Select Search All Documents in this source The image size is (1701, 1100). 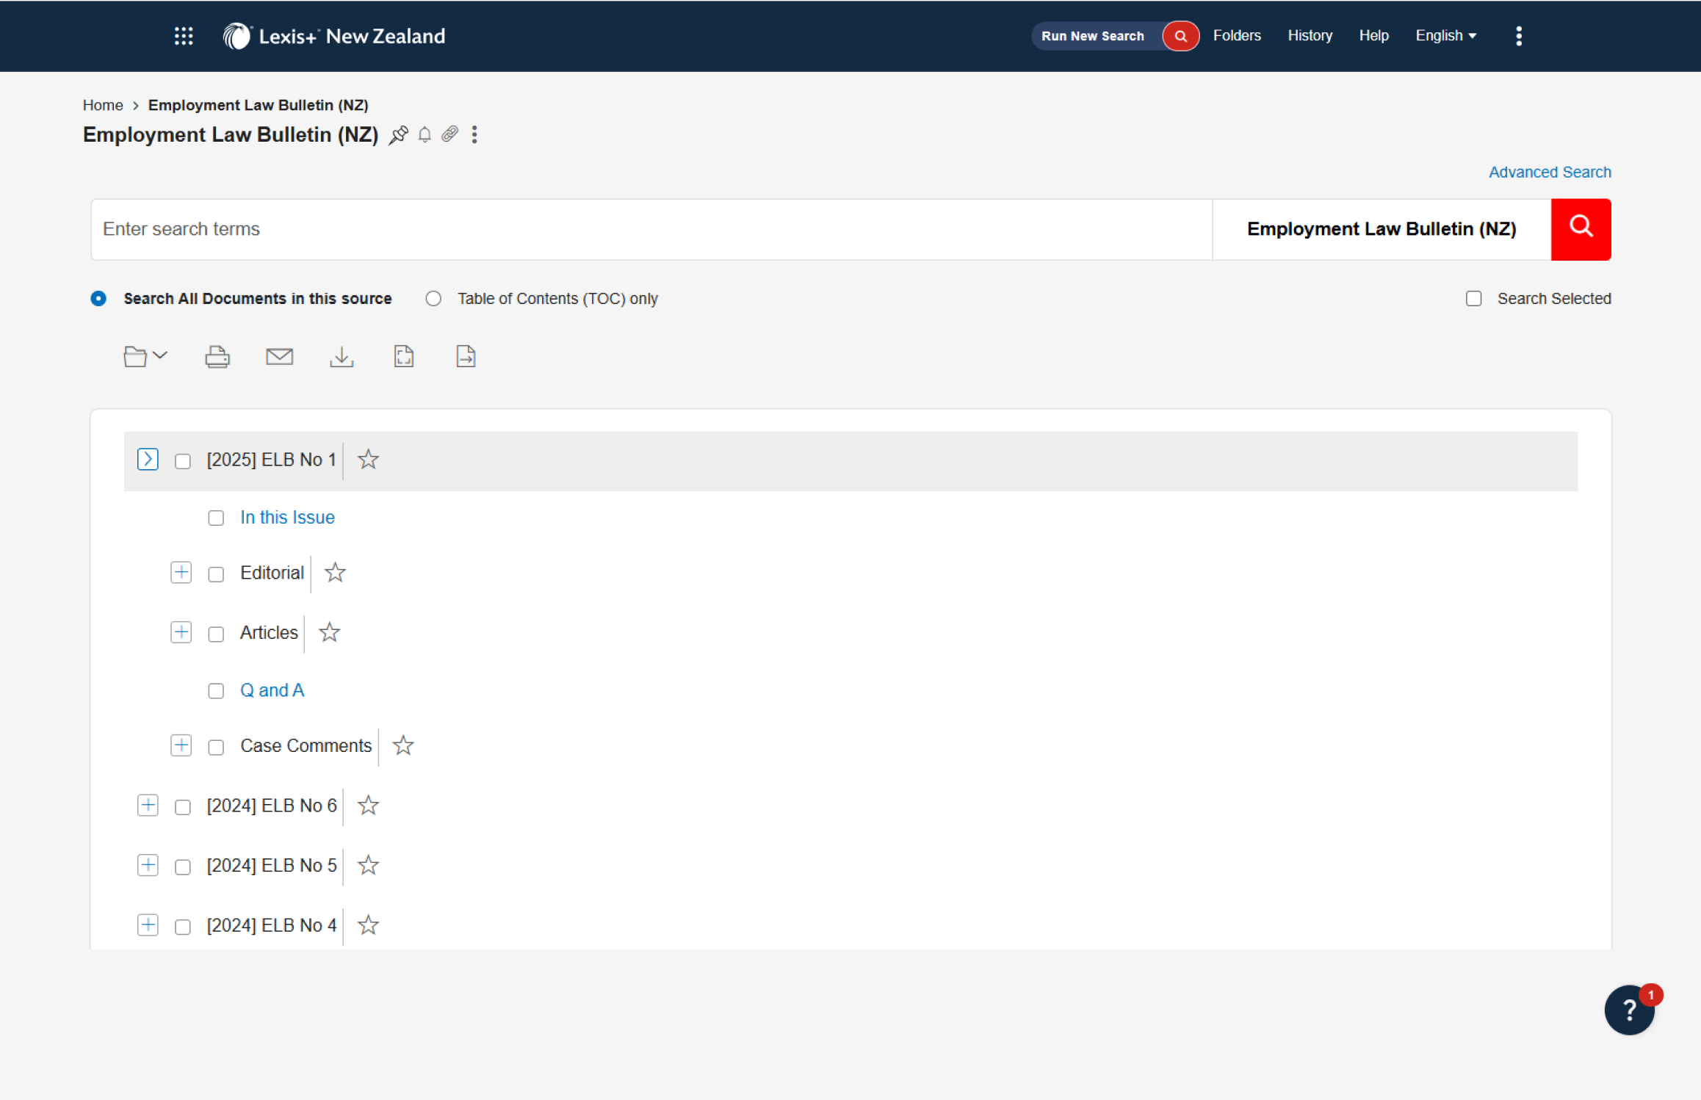point(98,299)
